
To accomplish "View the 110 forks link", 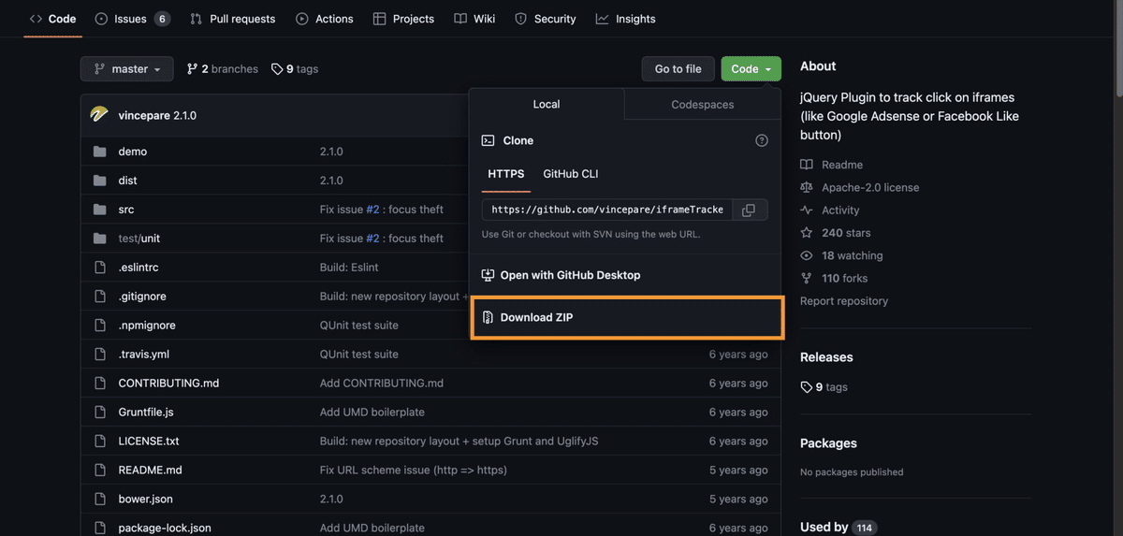I will 834,278.
